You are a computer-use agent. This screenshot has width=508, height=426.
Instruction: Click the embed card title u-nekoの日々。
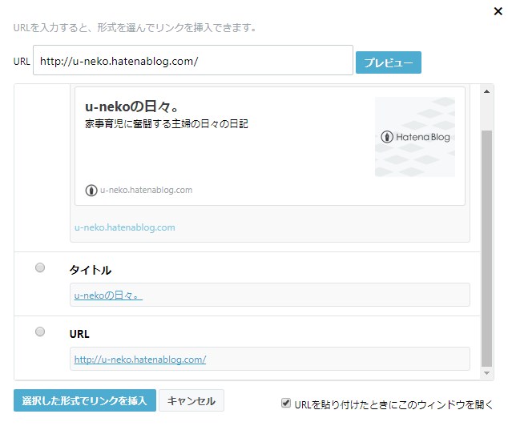pyautogui.click(x=131, y=106)
